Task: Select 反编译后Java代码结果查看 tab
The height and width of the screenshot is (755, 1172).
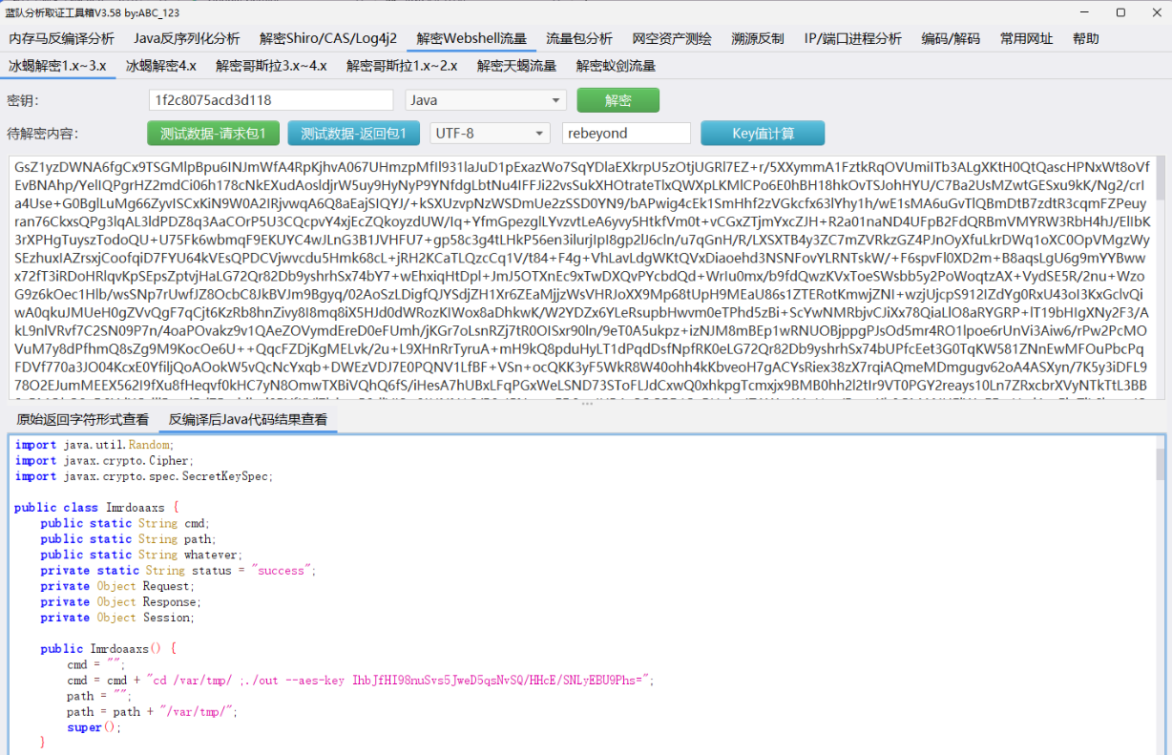Action: [x=248, y=419]
